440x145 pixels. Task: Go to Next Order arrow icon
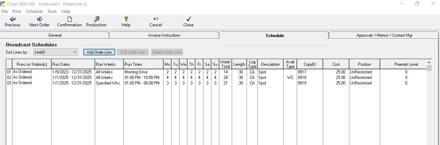pos(39,19)
